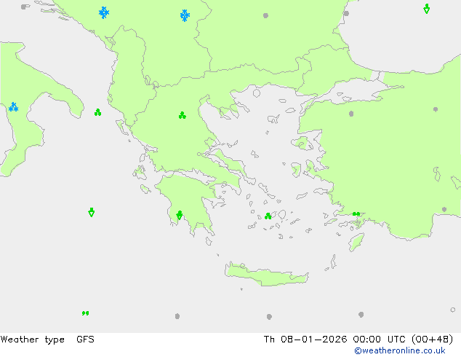Click the green drizzle commas in the southwestern sea
Image resolution: width=461 pixels, height=357 pixels.
pos(86,313)
